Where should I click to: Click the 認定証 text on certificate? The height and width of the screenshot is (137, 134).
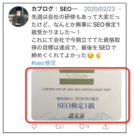coord(77,116)
